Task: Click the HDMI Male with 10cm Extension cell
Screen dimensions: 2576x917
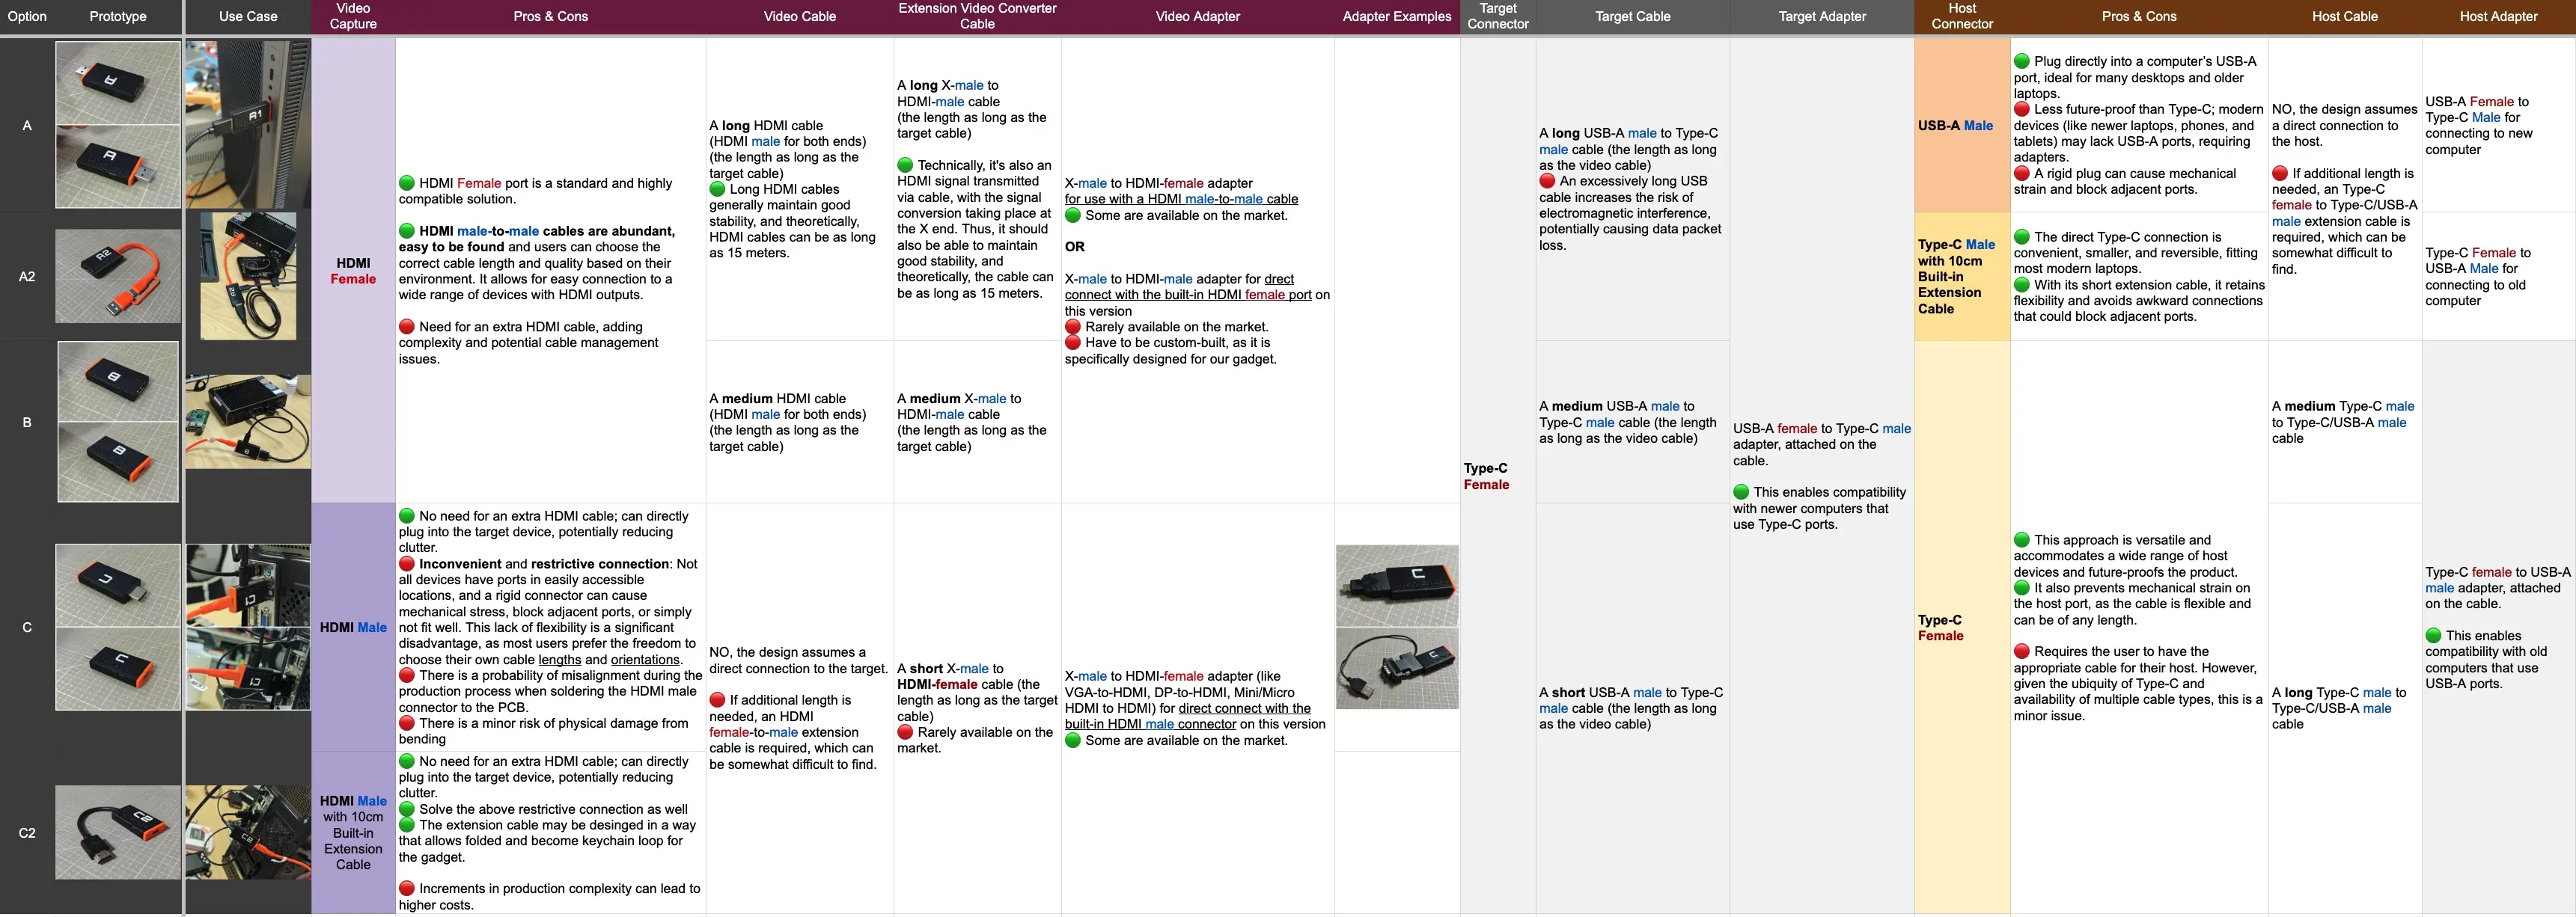Action: pos(353,832)
